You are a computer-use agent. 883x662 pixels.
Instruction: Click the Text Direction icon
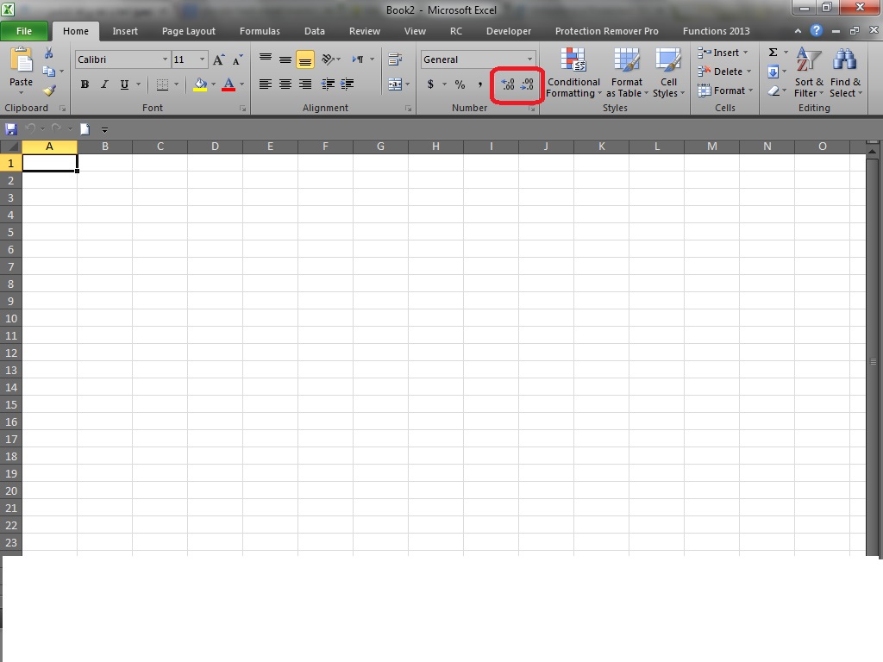pos(358,59)
